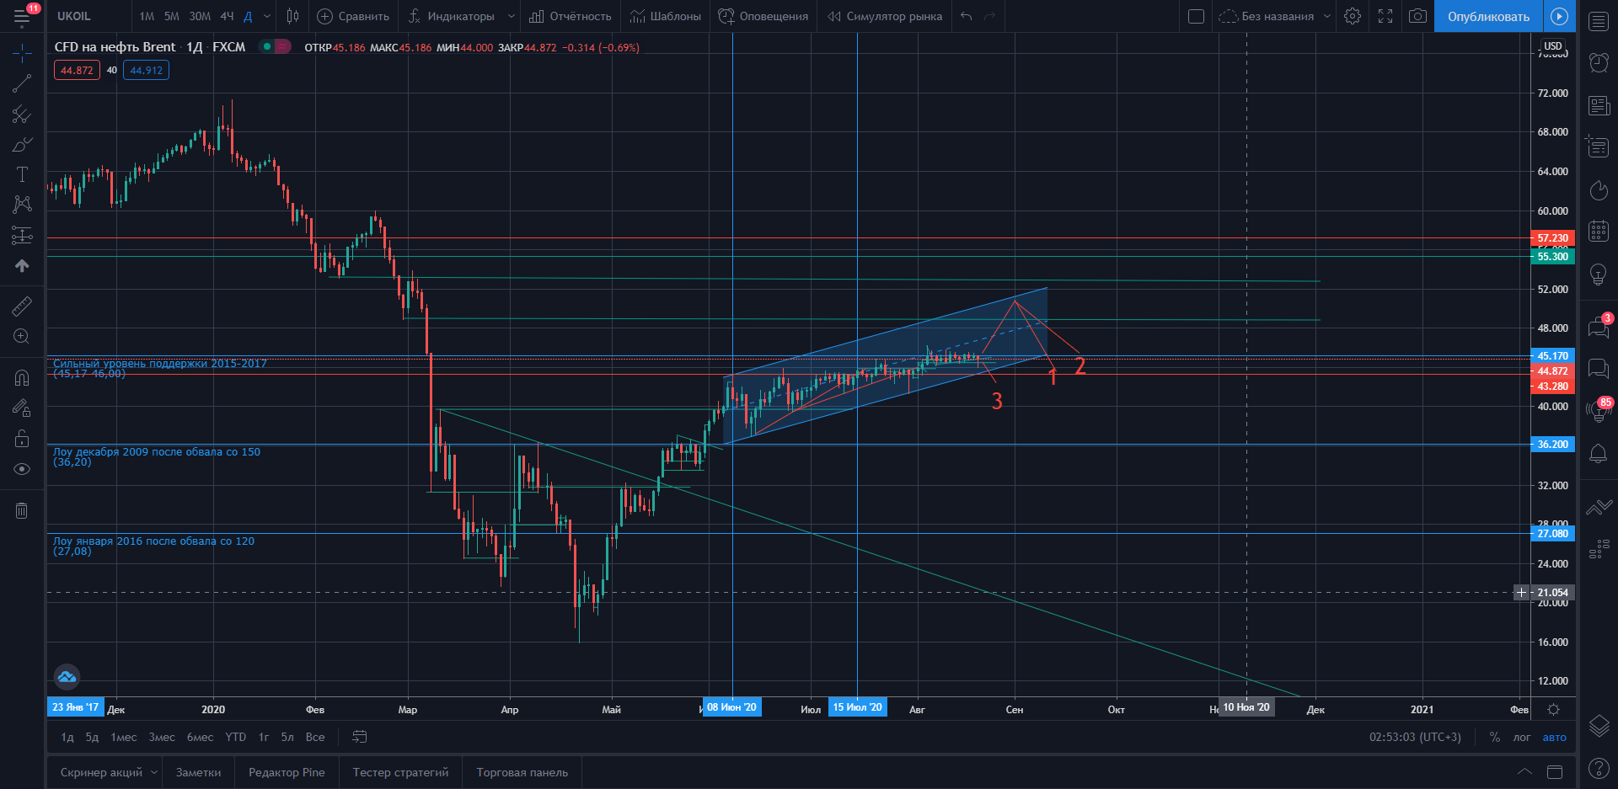Toggle auto scale "авто"

pyautogui.click(x=1554, y=738)
